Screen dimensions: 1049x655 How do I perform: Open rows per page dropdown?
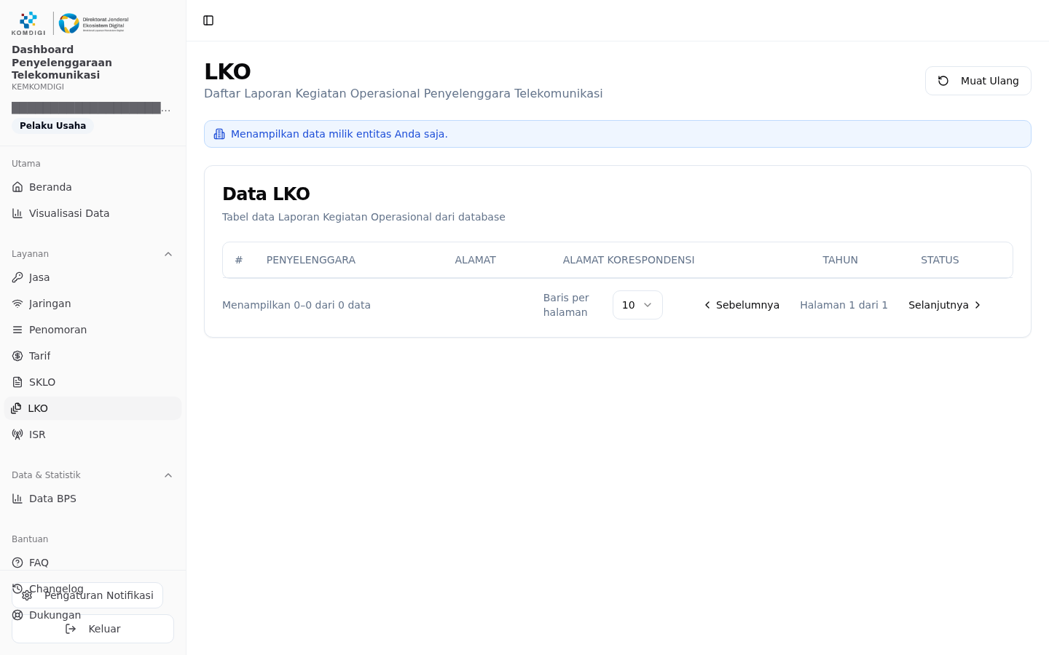pyautogui.click(x=637, y=305)
